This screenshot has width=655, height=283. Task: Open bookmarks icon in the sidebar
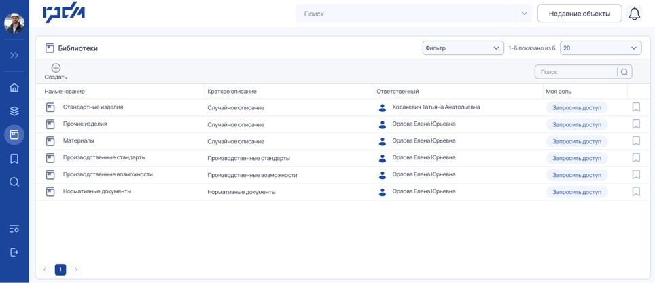pos(14,159)
